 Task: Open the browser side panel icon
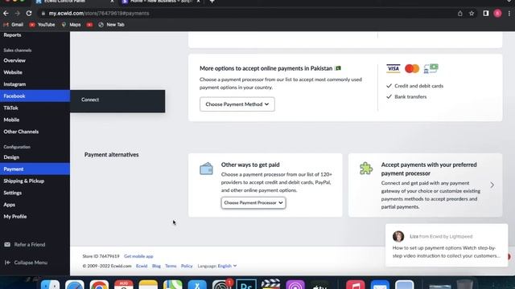pos(486,14)
